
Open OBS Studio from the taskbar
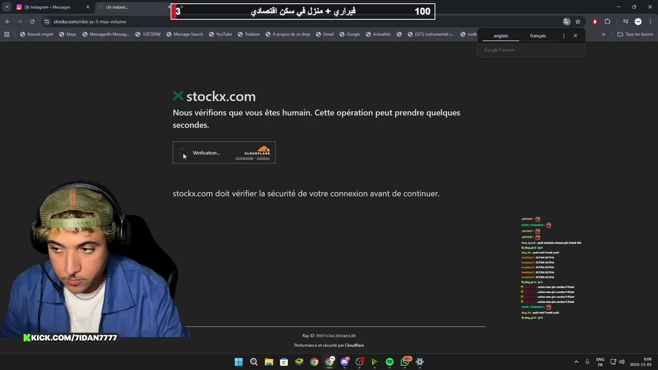359,362
